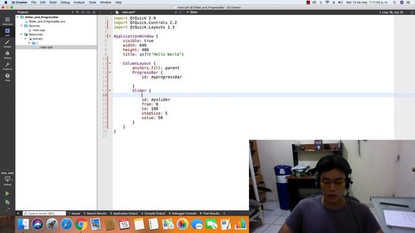
Task: Click the Wi-Fi status icon
Action: coord(327,3)
